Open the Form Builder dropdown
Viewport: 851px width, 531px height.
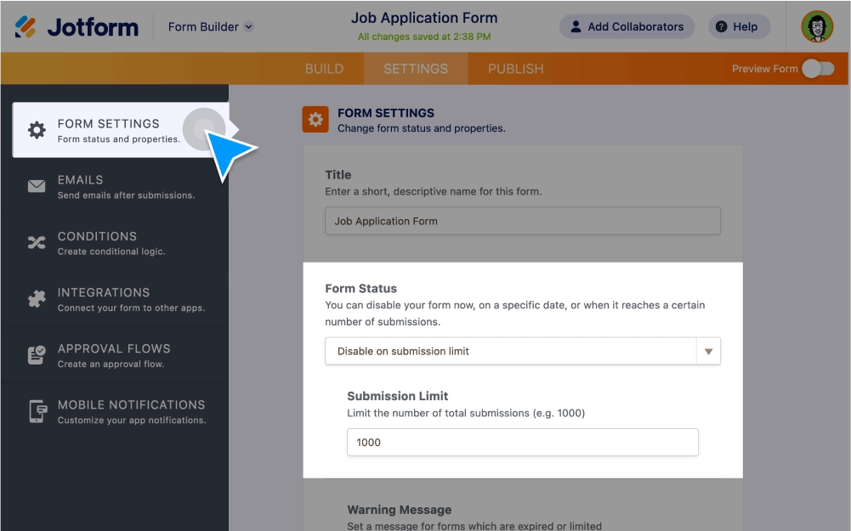209,26
